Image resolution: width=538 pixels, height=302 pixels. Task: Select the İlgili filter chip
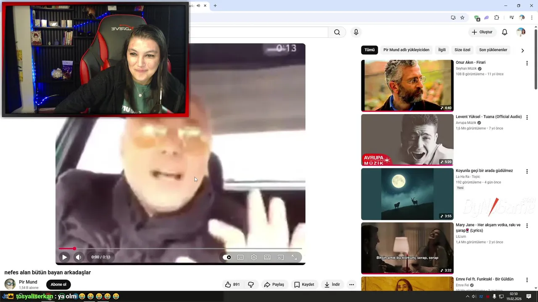tap(442, 50)
